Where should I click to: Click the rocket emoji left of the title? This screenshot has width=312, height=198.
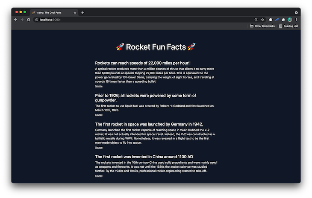point(120,47)
